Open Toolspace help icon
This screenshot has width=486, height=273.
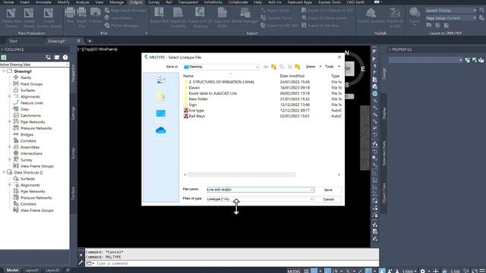pos(65,58)
